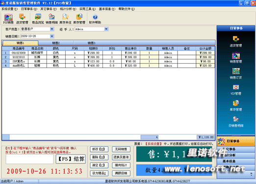Screen dimensions: 256x184
Task: Open 库存管理 in the right sidebar
Action: click(236, 105)
